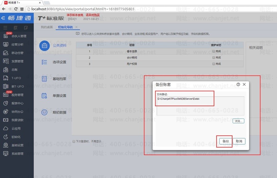Screen dimensions: 277x178
Task: Open the 我要贷款 sidebar icon
Action: [6, 120]
